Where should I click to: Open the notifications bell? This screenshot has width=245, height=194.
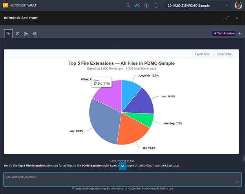point(156,5)
